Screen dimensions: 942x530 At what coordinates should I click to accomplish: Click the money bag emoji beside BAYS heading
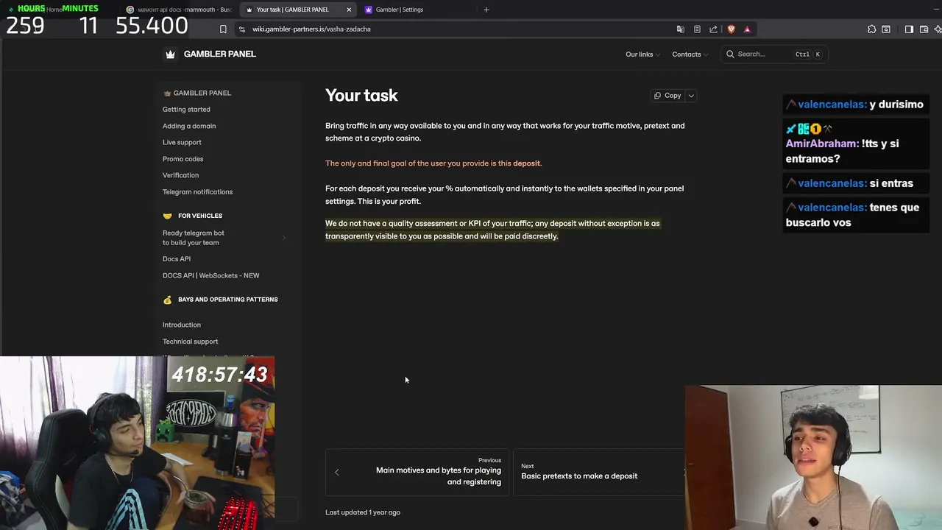click(167, 300)
